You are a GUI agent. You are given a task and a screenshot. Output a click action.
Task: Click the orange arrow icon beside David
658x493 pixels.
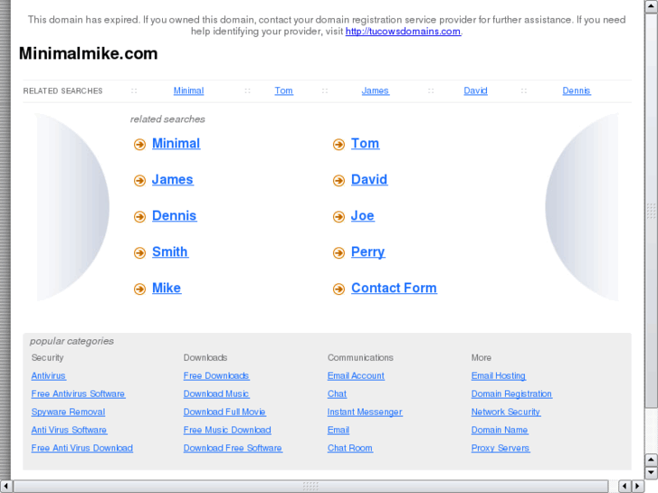pyautogui.click(x=339, y=181)
